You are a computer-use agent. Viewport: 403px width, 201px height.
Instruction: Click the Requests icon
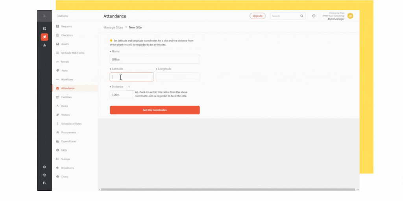pyautogui.click(x=57, y=26)
